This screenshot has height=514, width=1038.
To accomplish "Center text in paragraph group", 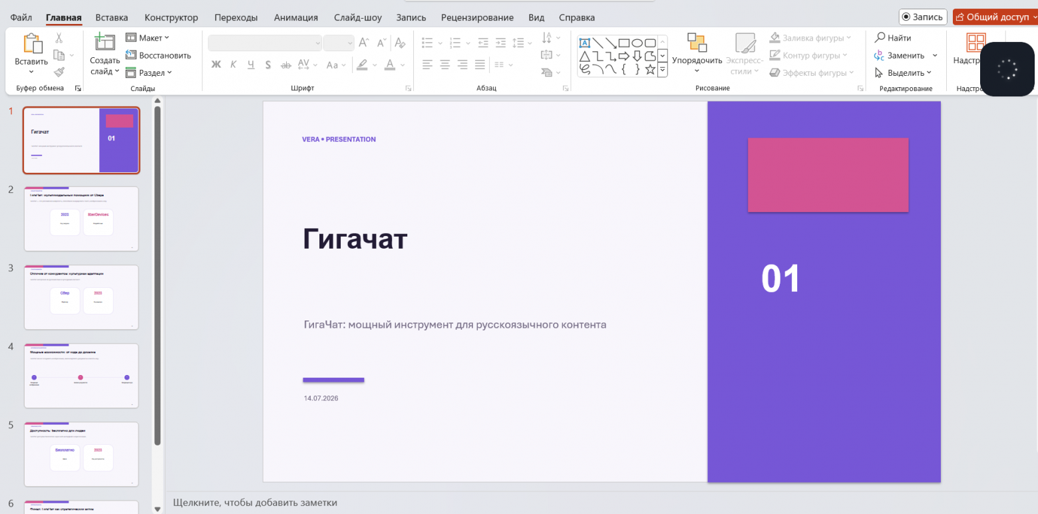I will pyautogui.click(x=444, y=64).
